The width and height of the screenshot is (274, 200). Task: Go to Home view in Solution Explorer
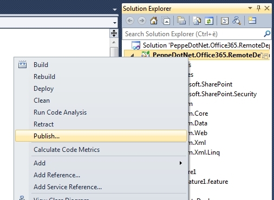pos(154,21)
